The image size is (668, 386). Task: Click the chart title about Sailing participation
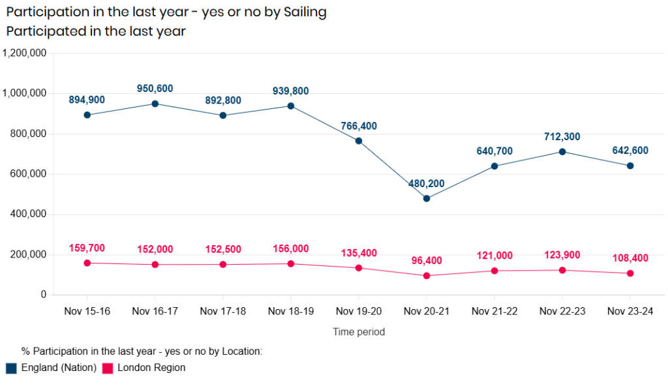click(167, 12)
